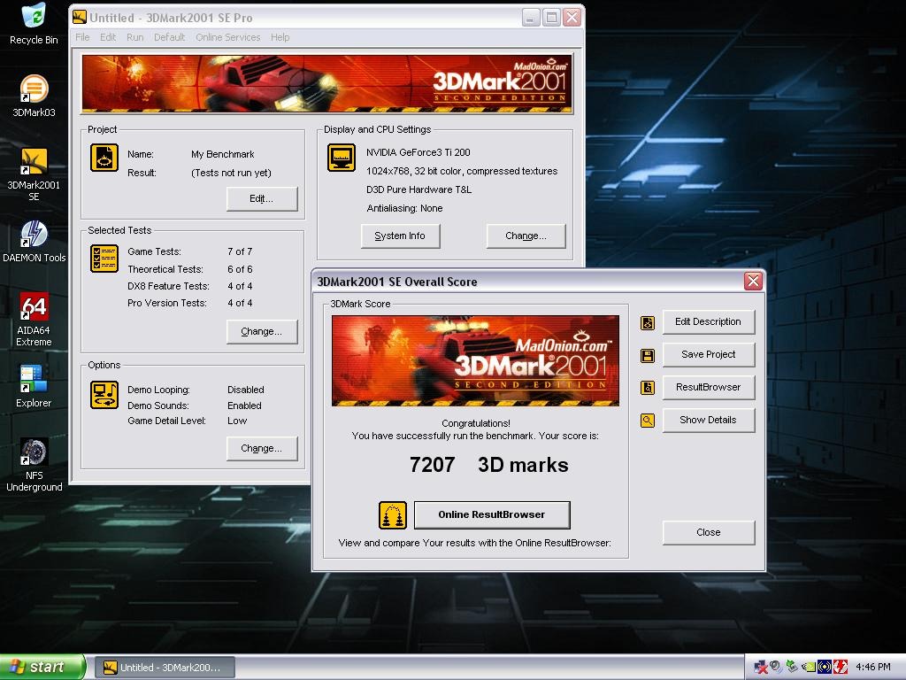
Task: Select the AIDA64 Extreme desktop icon
Action: (x=35, y=319)
